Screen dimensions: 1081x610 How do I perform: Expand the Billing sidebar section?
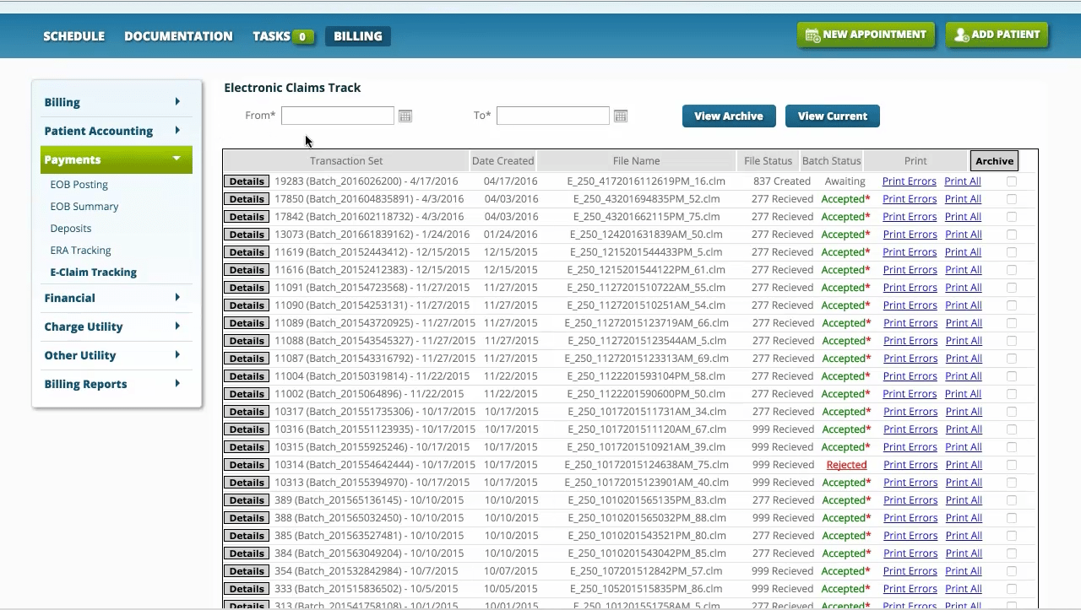tap(117, 102)
